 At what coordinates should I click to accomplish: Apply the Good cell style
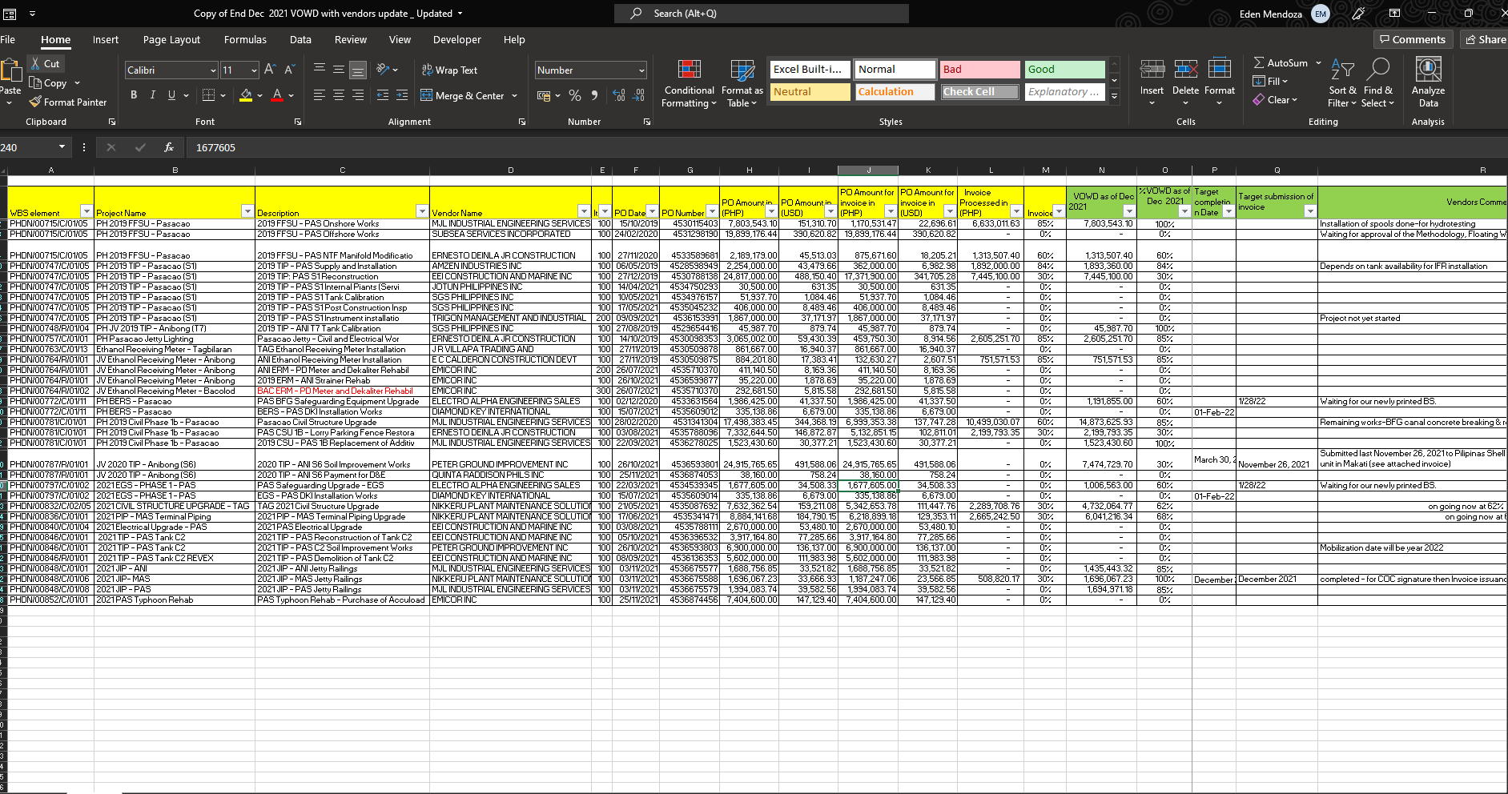coord(1065,70)
